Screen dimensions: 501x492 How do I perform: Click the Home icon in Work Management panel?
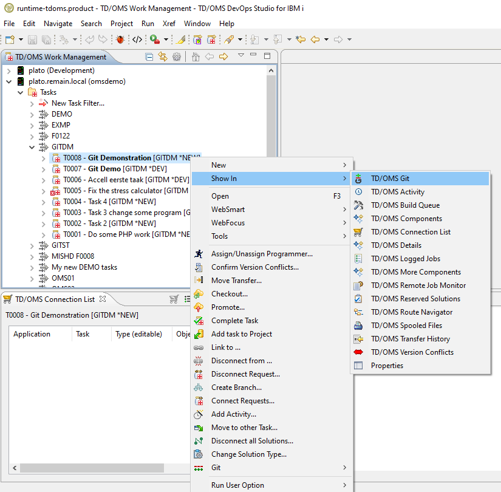[x=196, y=56]
